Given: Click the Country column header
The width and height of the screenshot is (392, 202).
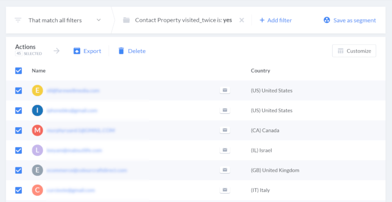Looking at the screenshot, I should (x=260, y=71).
